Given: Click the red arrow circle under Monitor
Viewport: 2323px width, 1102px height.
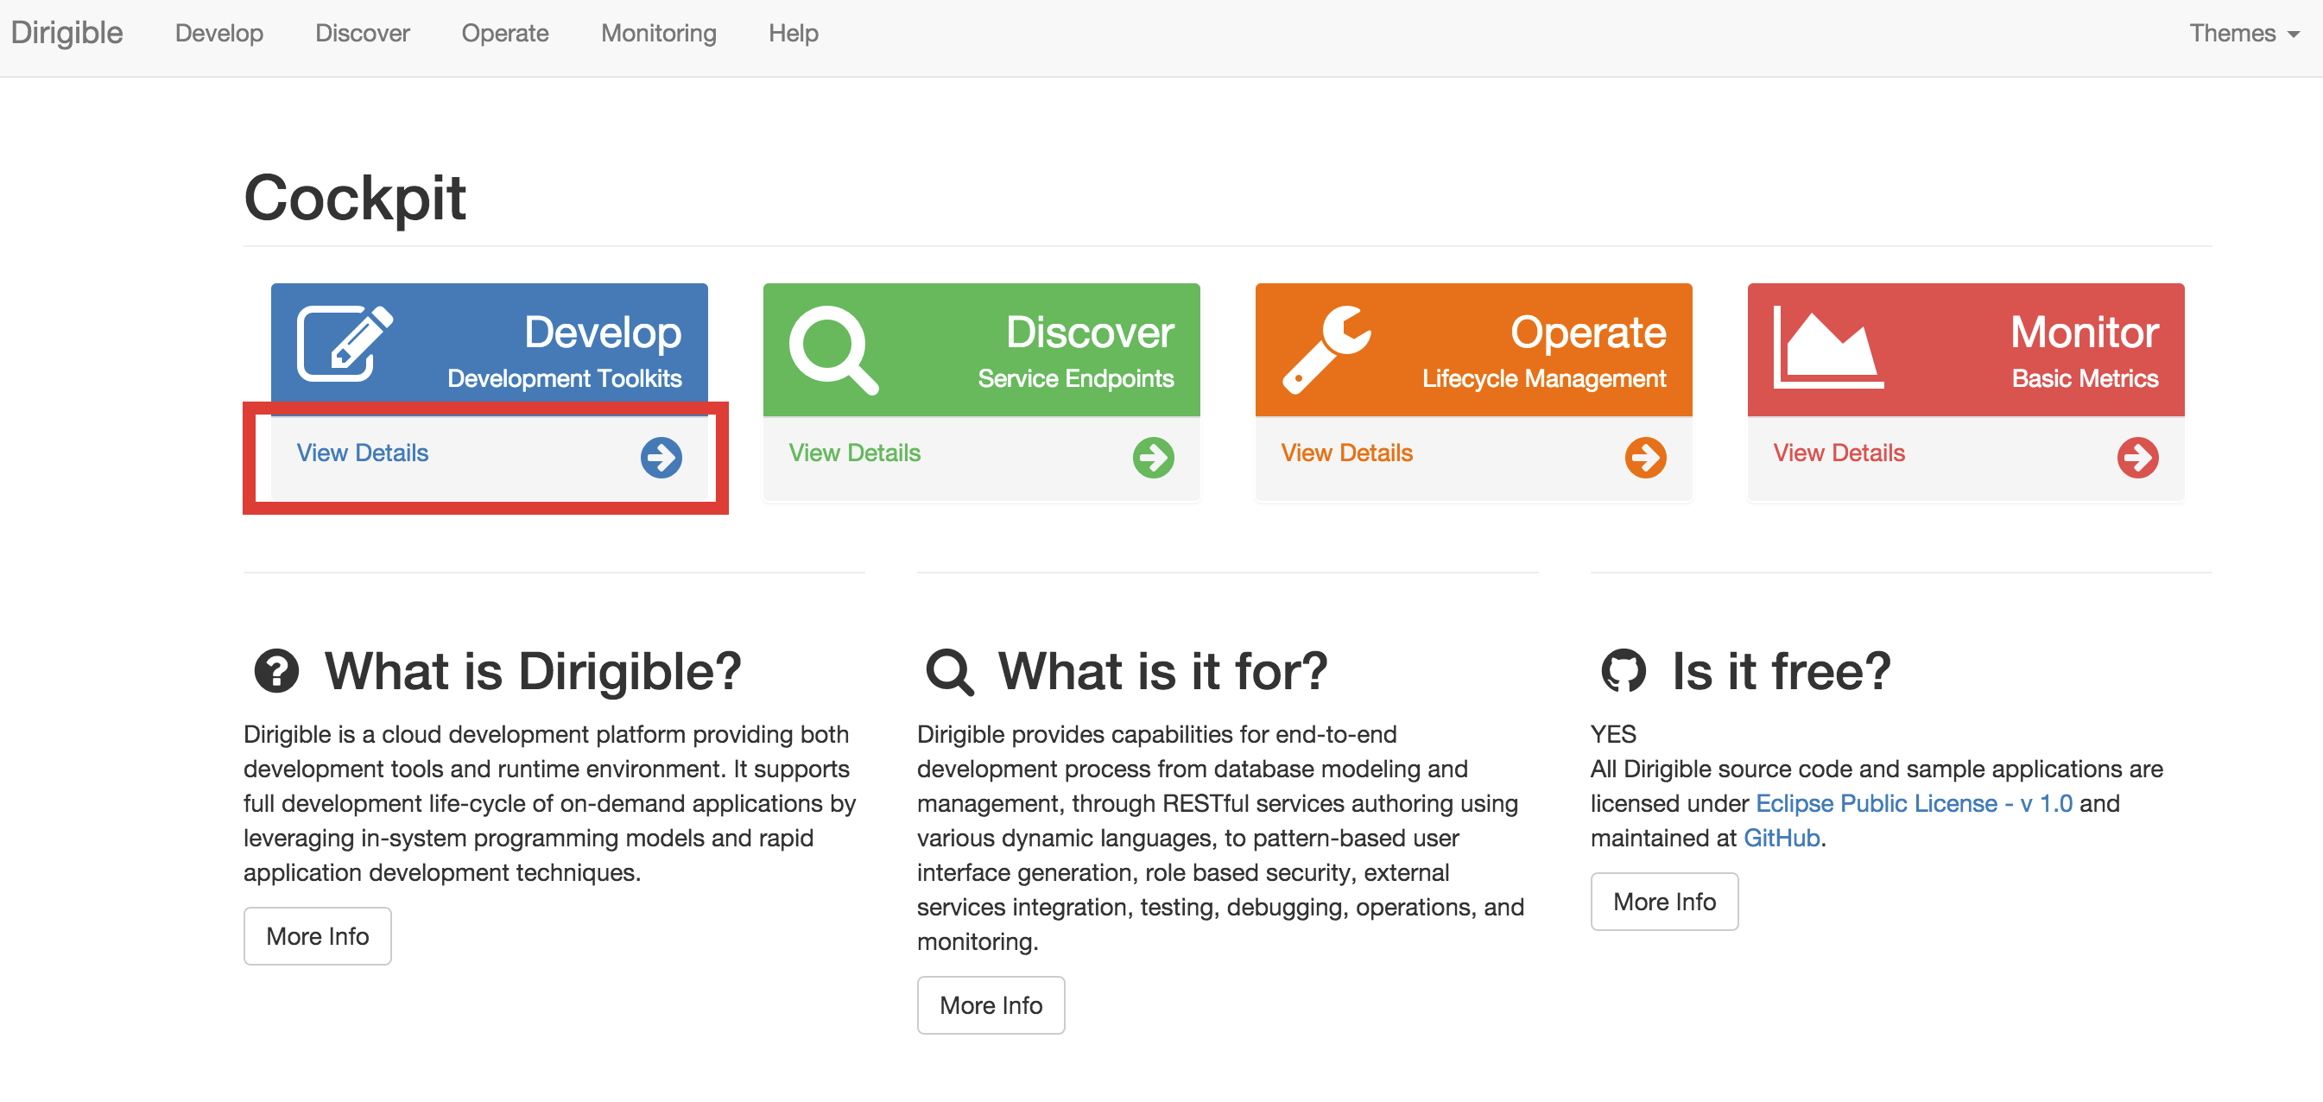Looking at the screenshot, I should (2138, 458).
